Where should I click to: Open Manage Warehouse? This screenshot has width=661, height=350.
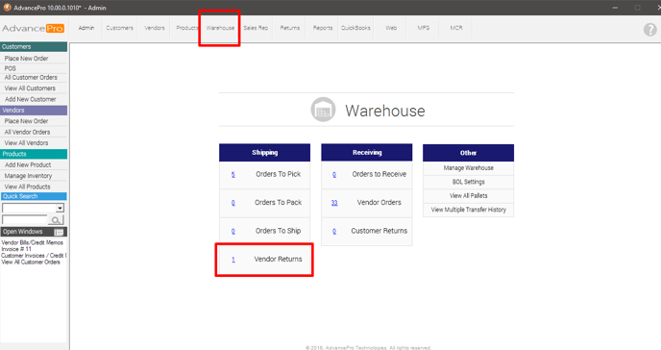(x=468, y=168)
